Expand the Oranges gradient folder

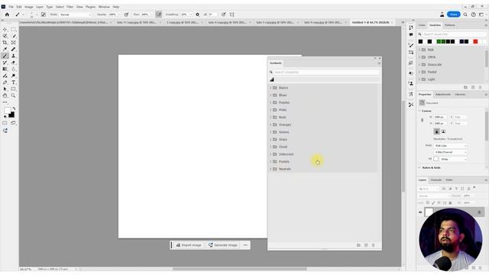270,125
